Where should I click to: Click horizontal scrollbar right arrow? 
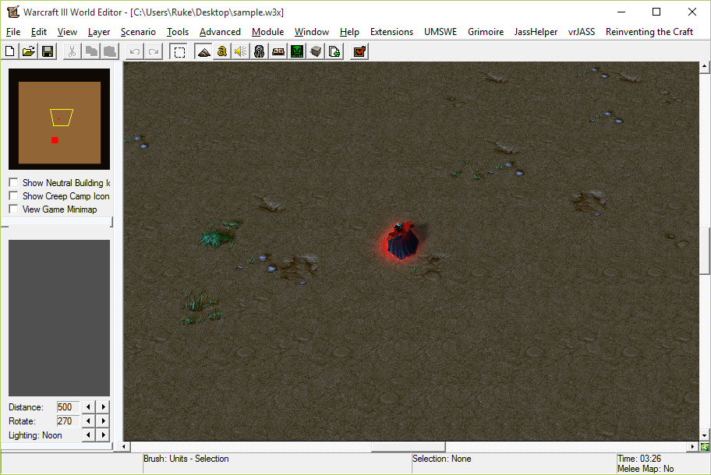(692, 447)
